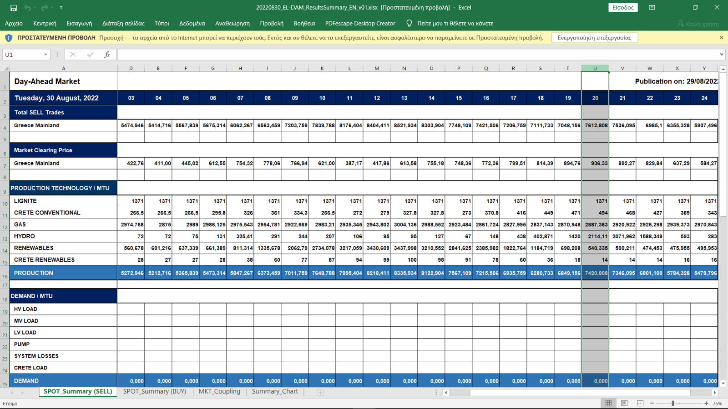This screenshot has width=728, height=409.
Task: Click the 'CRETE RENEWABLES' row label
Action: 45,260
